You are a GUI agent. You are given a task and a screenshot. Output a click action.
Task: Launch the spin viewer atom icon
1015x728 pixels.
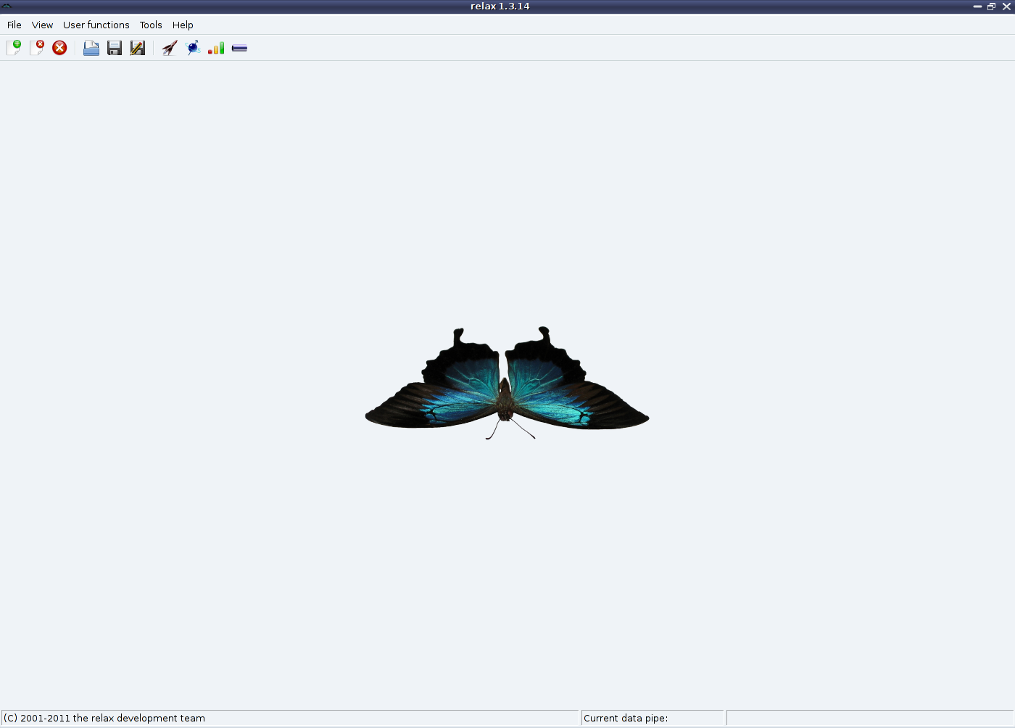(193, 48)
